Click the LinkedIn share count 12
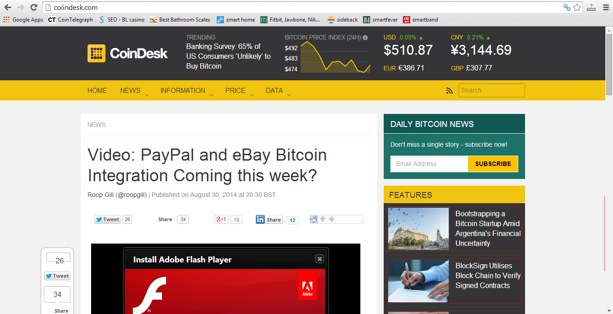The height and width of the screenshot is (314, 613). tap(293, 220)
